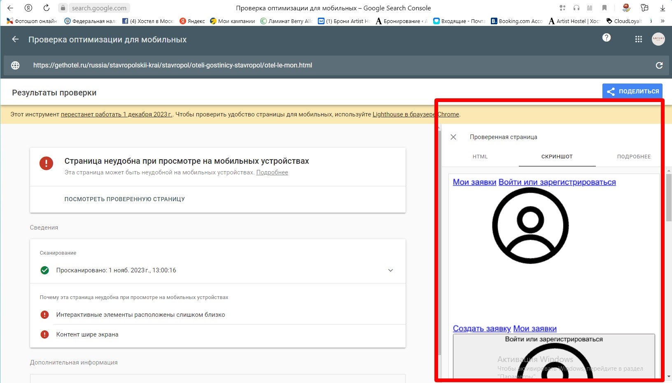Go back with the browser back arrow
Image resolution: width=672 pixels, height=383 pixels.
[x=10, y=8]
